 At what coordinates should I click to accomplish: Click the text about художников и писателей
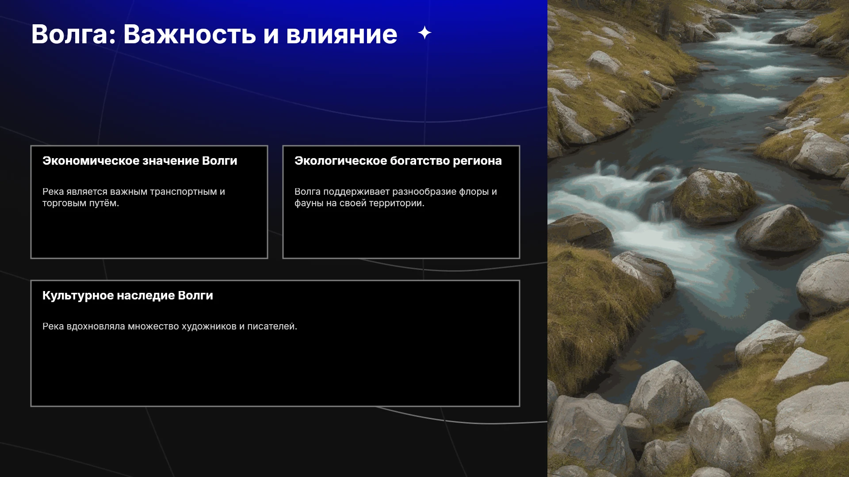(x=170, y=326)
